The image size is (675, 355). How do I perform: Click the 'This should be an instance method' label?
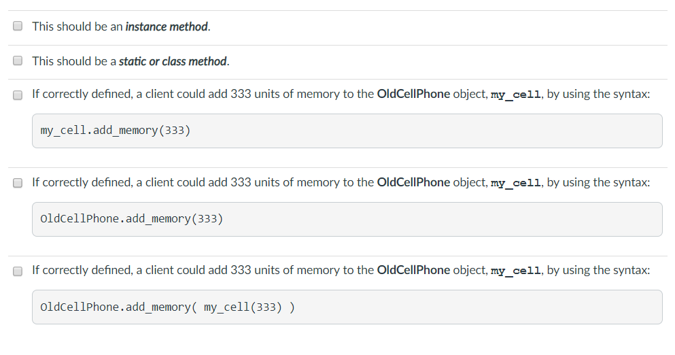pos(122,27)
